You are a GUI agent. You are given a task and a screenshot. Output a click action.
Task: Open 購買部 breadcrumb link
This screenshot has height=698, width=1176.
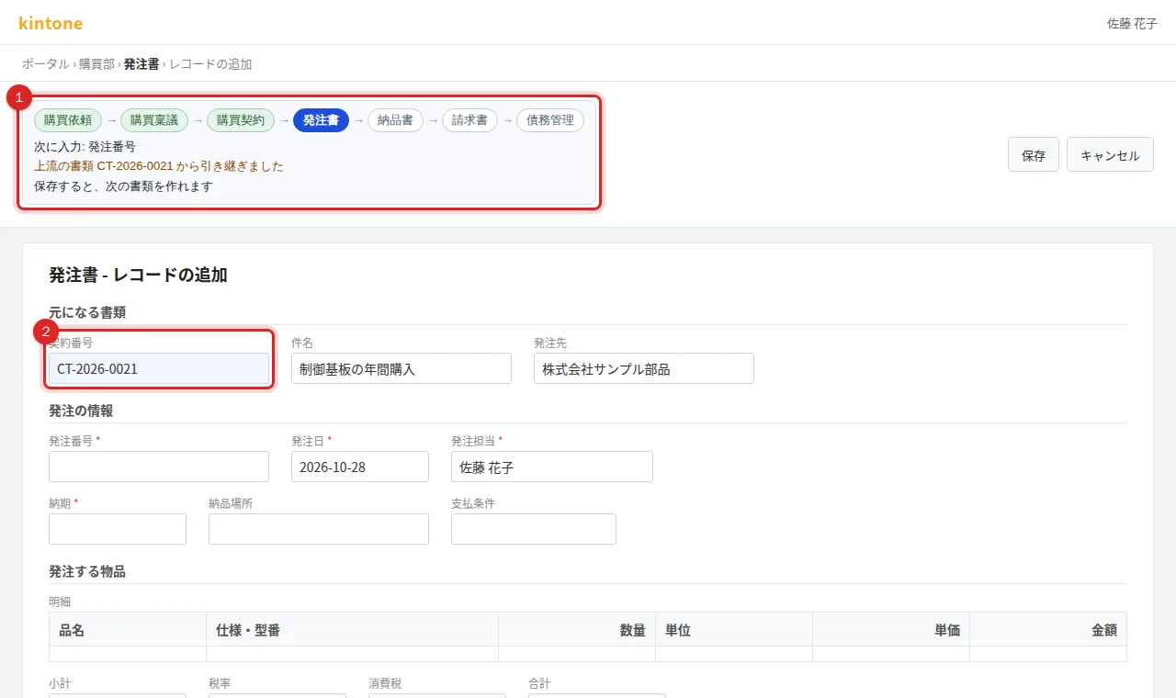[96, 64]
